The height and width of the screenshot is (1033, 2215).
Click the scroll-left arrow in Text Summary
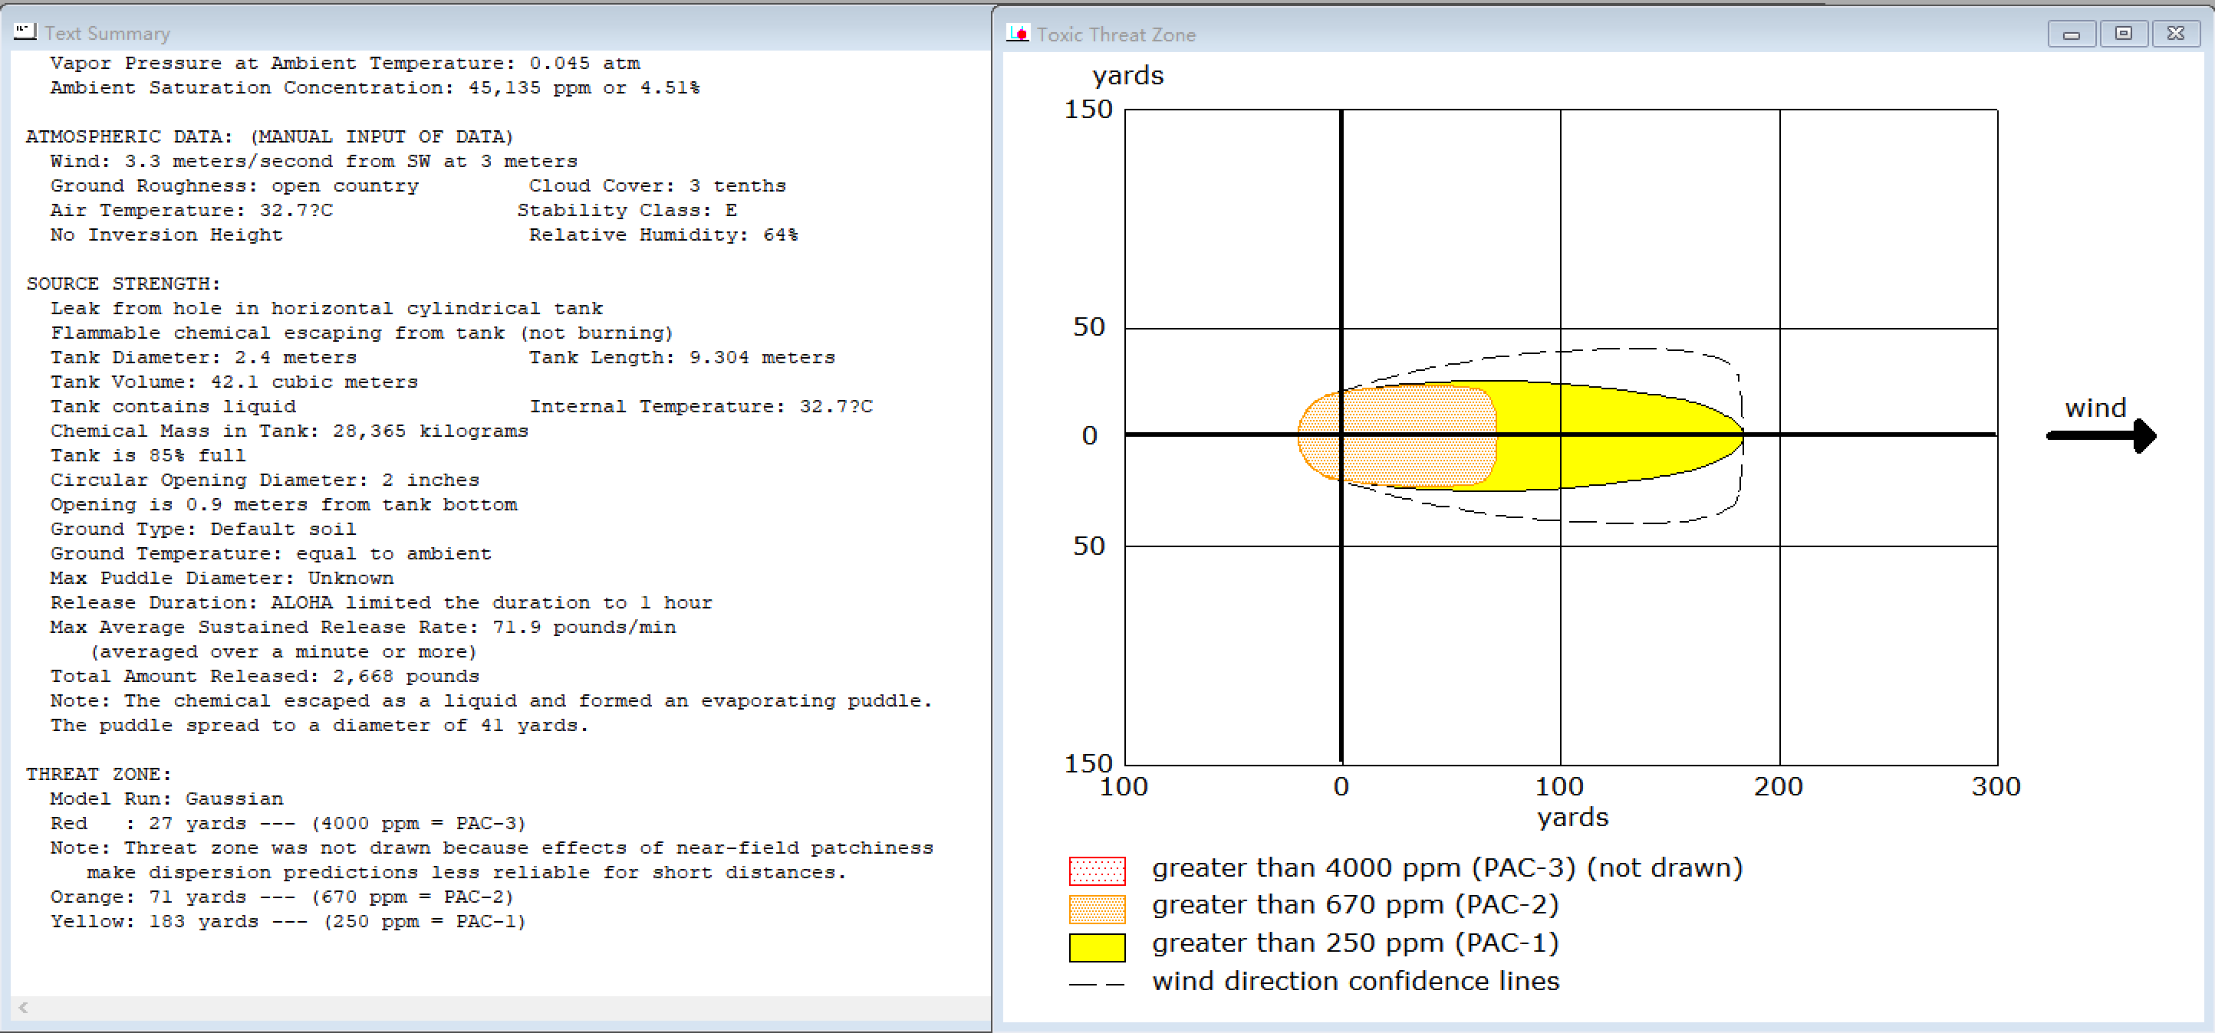[x=23, y=1007]
